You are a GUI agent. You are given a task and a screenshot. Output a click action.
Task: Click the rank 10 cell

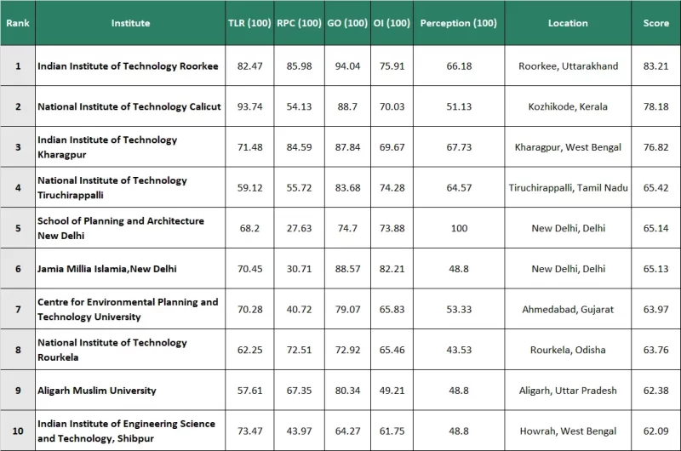pos(17,431)
